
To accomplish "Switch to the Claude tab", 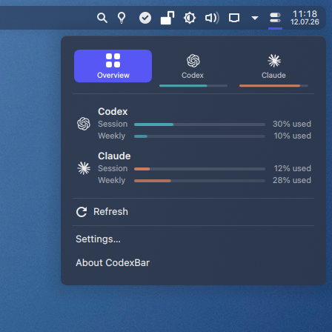I will 273,67.
